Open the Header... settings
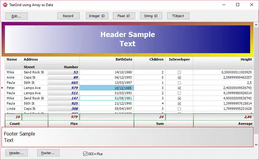Viewport: 259px width, 160px height. coord(16,153)
